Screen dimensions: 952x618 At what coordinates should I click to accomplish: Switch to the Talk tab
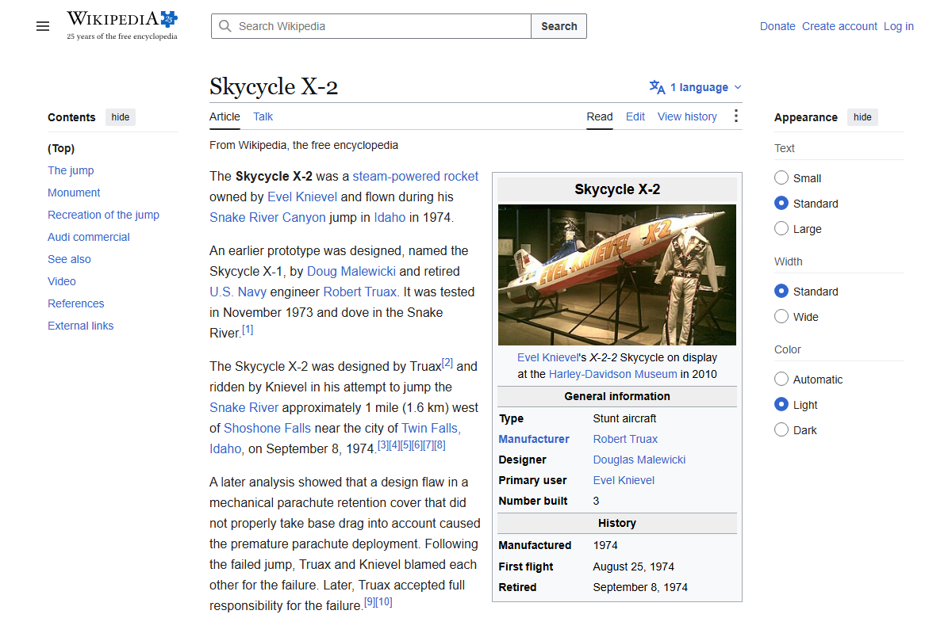click(263, 116)
